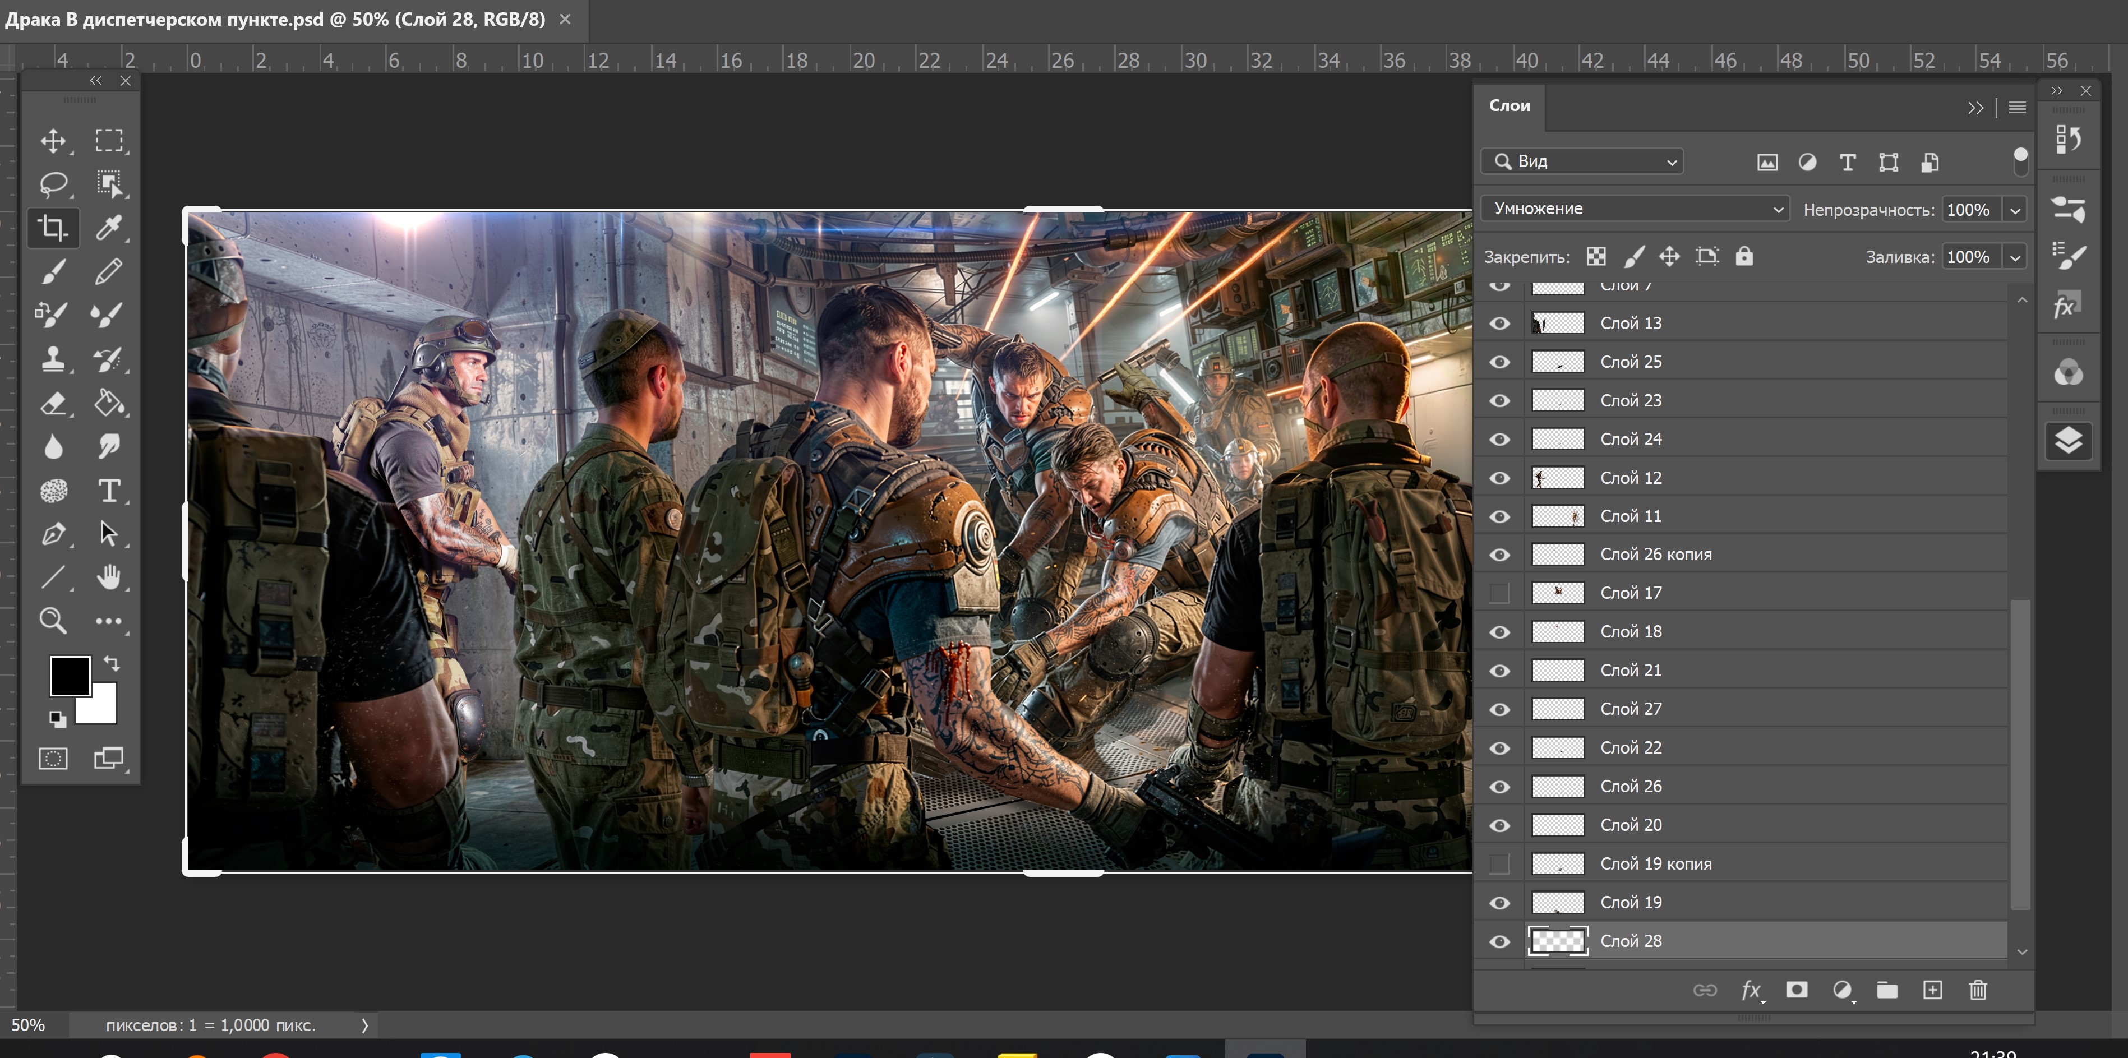Select layer Слой 18
The height and width of the screenshot is (1058, 2128).
pyautogui.click(x=1765, y=632)
